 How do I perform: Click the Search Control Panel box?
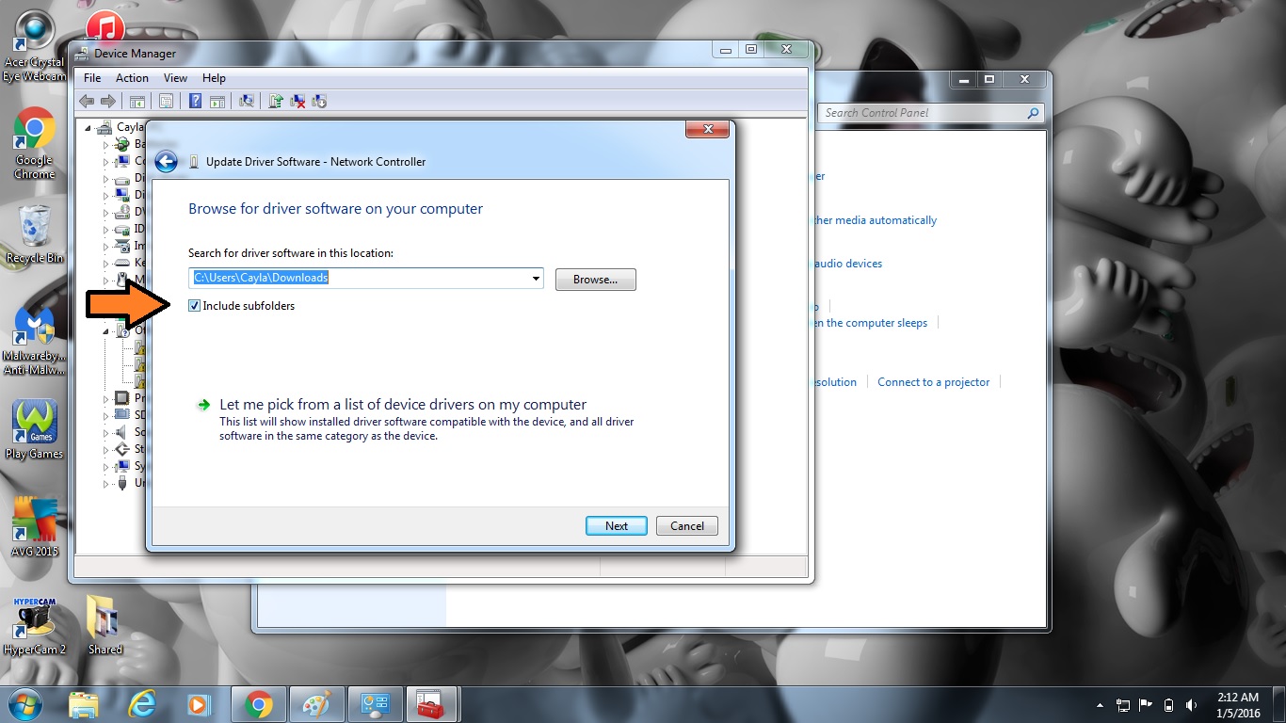(x=931, y=113)
